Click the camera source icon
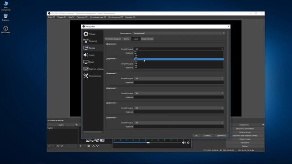Screen dimensions: 292x164 click(102, 140)
